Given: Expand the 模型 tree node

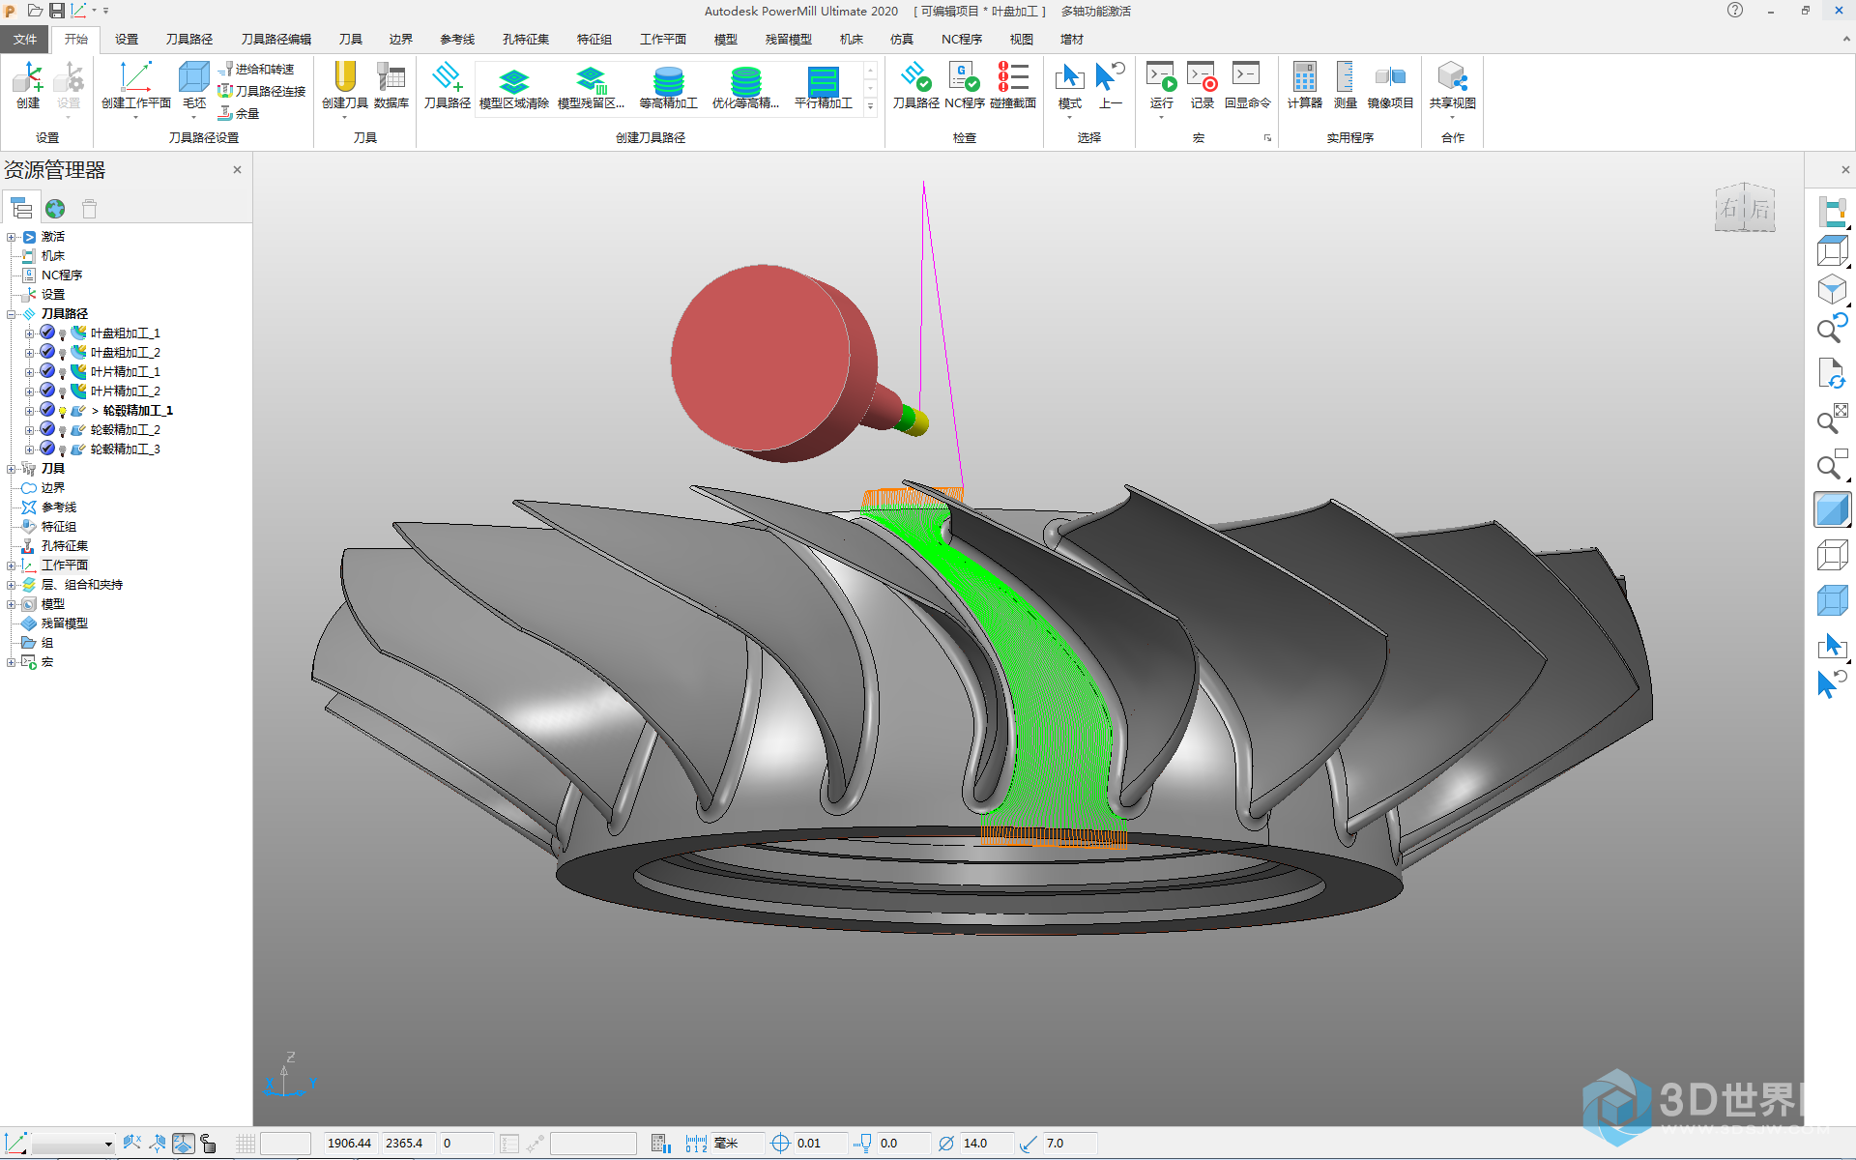Looking at the screenshot, I should point(12,604).
